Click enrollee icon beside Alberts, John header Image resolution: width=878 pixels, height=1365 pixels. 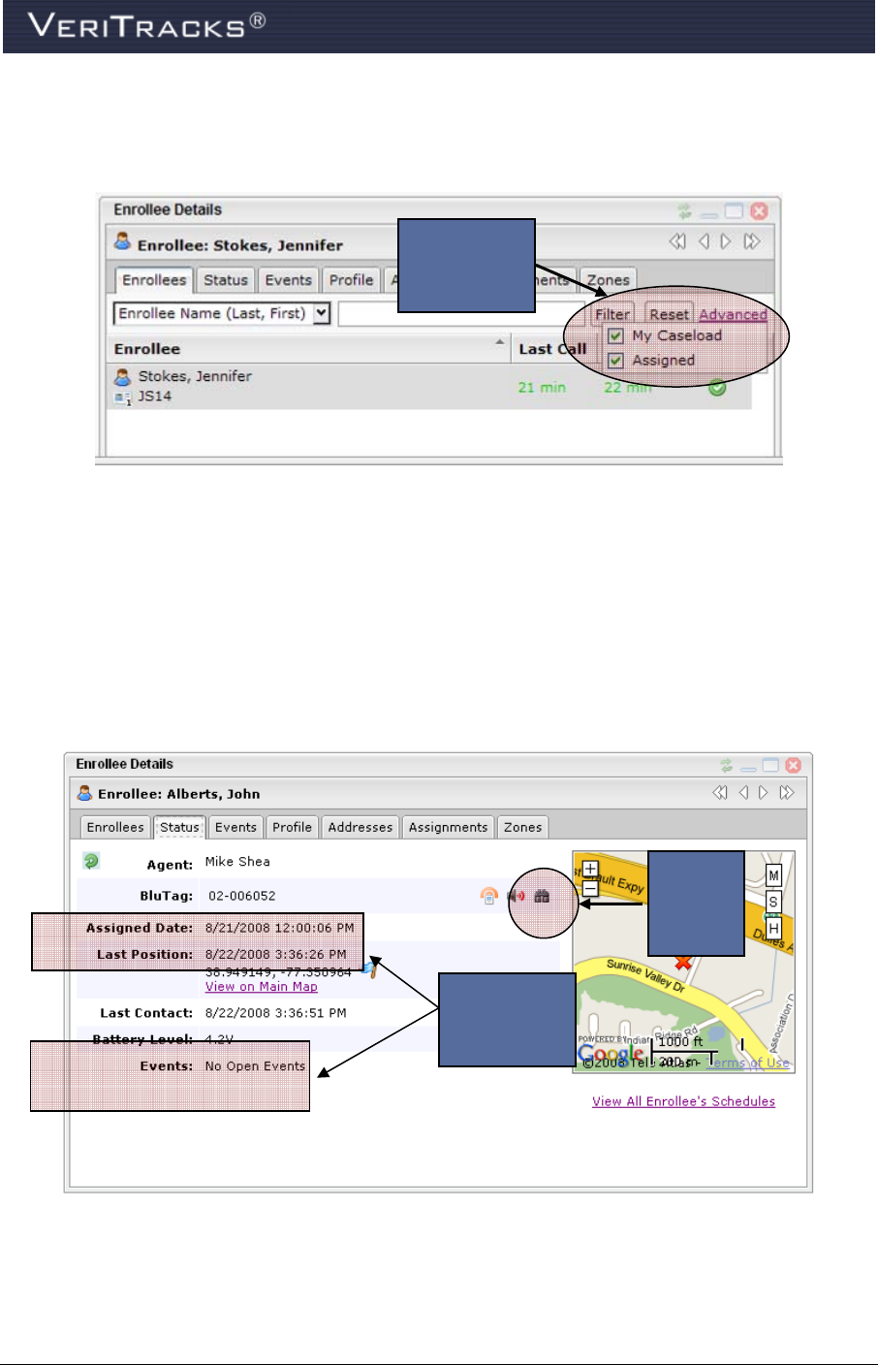tap(85, 793)
